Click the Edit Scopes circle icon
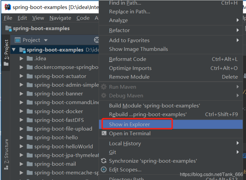246x180 pixels. pos(104,170)
